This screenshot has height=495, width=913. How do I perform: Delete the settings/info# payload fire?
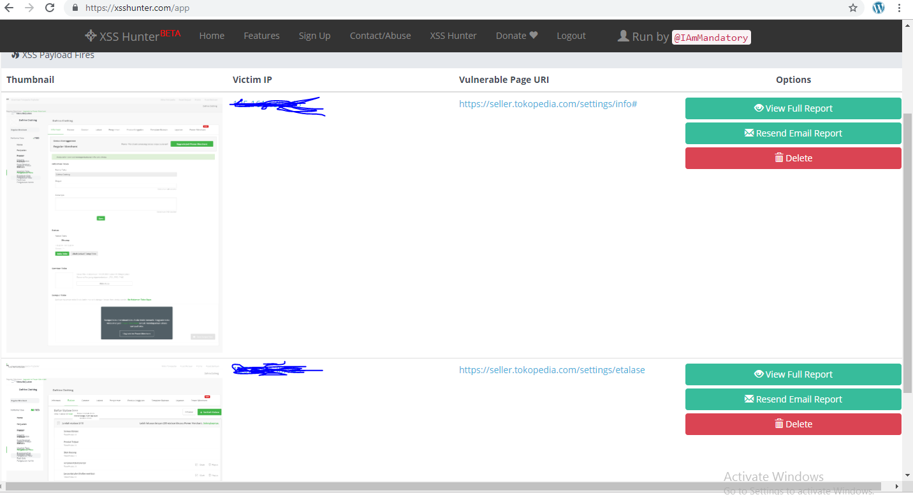point(793,158)
